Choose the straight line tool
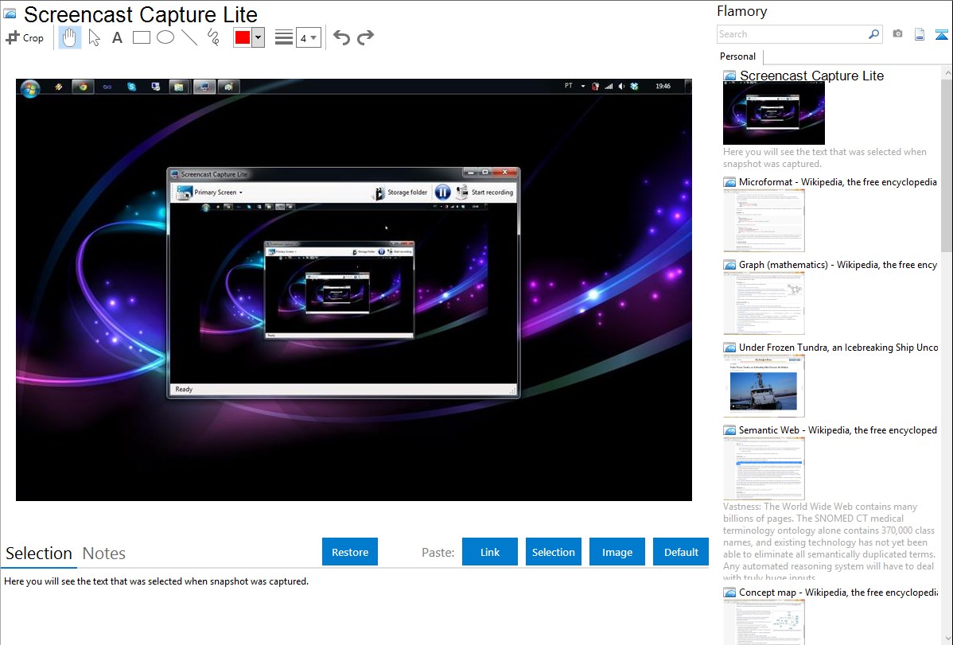 pyautogui.click(x=189, y=37)
